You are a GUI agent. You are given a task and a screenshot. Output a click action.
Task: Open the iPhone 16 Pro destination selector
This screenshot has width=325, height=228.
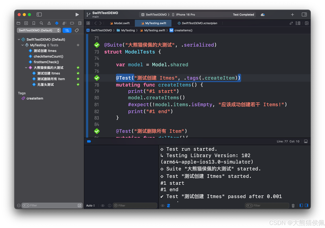click(184, 15)
